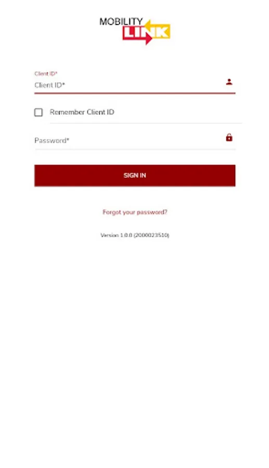Click the Remember Client ID label text
The width and height of the screenshot is (269, 468).
[x=82, y=112]
